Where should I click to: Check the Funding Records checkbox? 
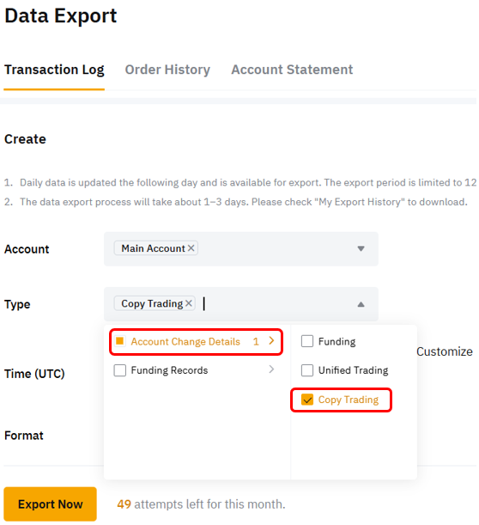click(x=120, y=370)
